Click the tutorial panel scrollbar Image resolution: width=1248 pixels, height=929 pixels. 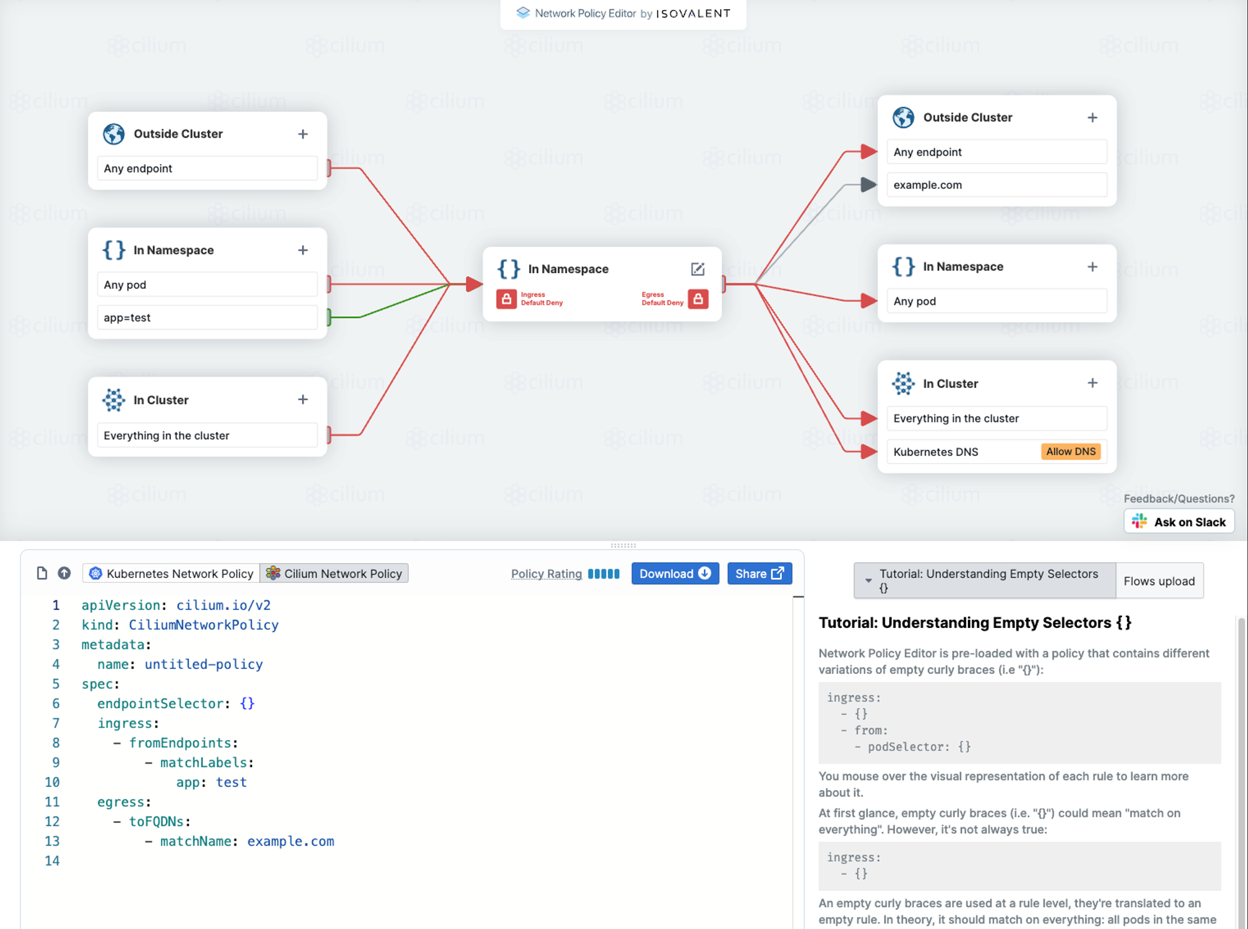pos(1241,773)
